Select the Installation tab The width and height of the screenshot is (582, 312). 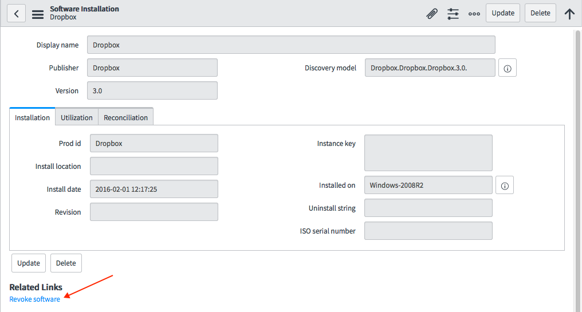coord(32,117)
